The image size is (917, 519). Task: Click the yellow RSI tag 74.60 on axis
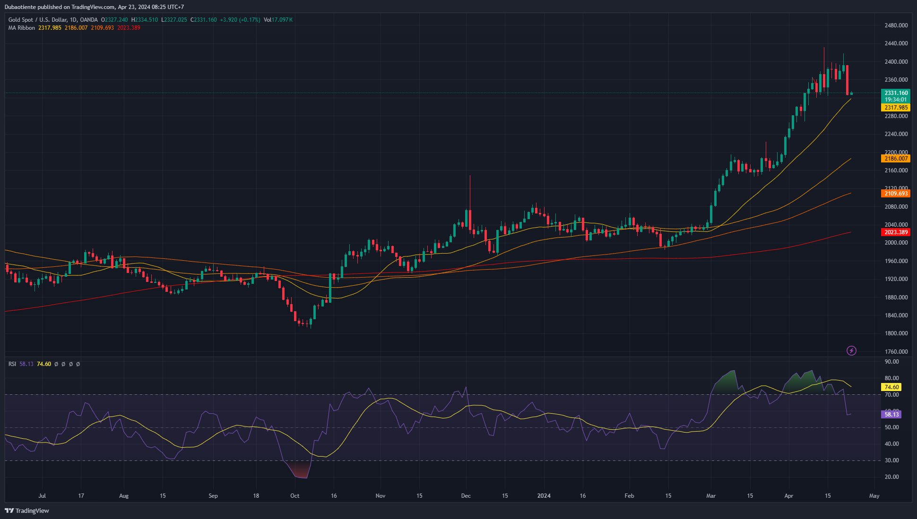click(x=891, y=387)
